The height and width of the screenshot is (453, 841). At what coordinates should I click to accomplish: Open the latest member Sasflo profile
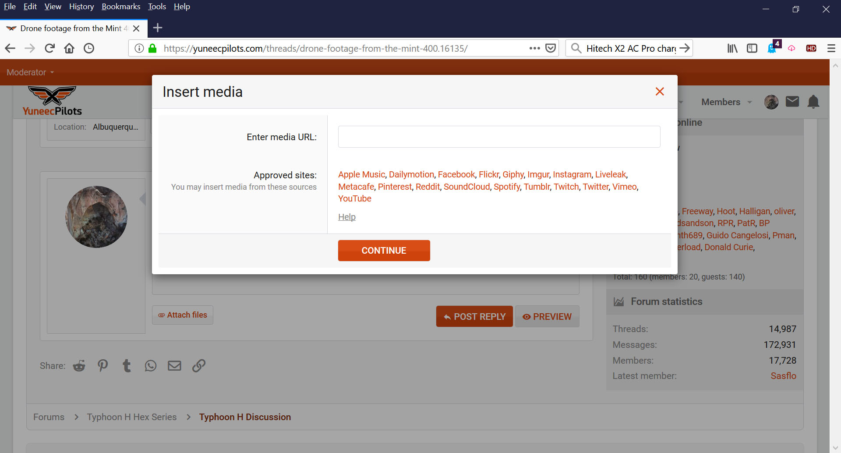[783, 376]
